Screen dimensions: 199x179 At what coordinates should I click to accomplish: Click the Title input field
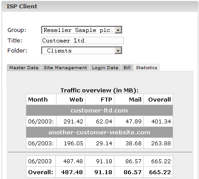pos(82,40)
